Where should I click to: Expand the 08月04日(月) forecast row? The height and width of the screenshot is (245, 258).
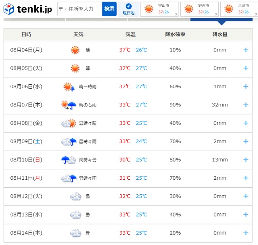click(x=246, y=50)
